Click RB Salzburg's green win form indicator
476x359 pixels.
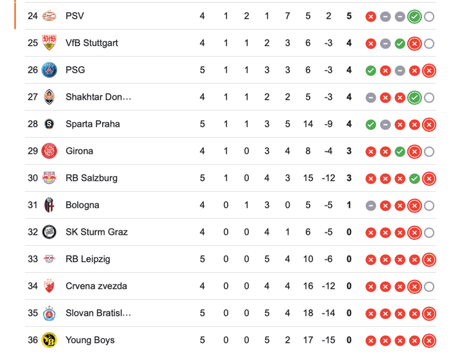coord(414,178)
